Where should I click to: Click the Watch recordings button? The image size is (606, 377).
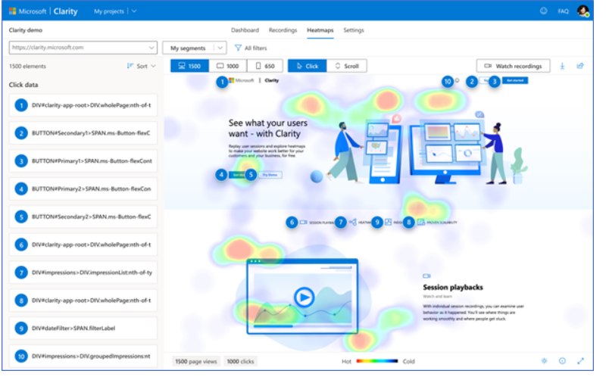[514, 66]
